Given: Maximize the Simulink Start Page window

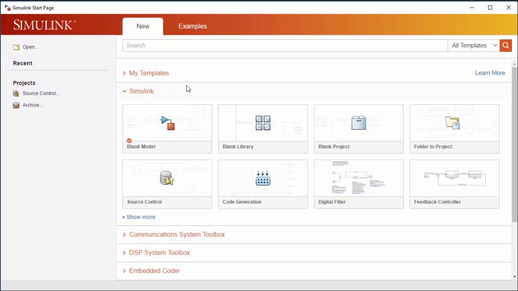Looking at the screenshot, I should [490, 8].
